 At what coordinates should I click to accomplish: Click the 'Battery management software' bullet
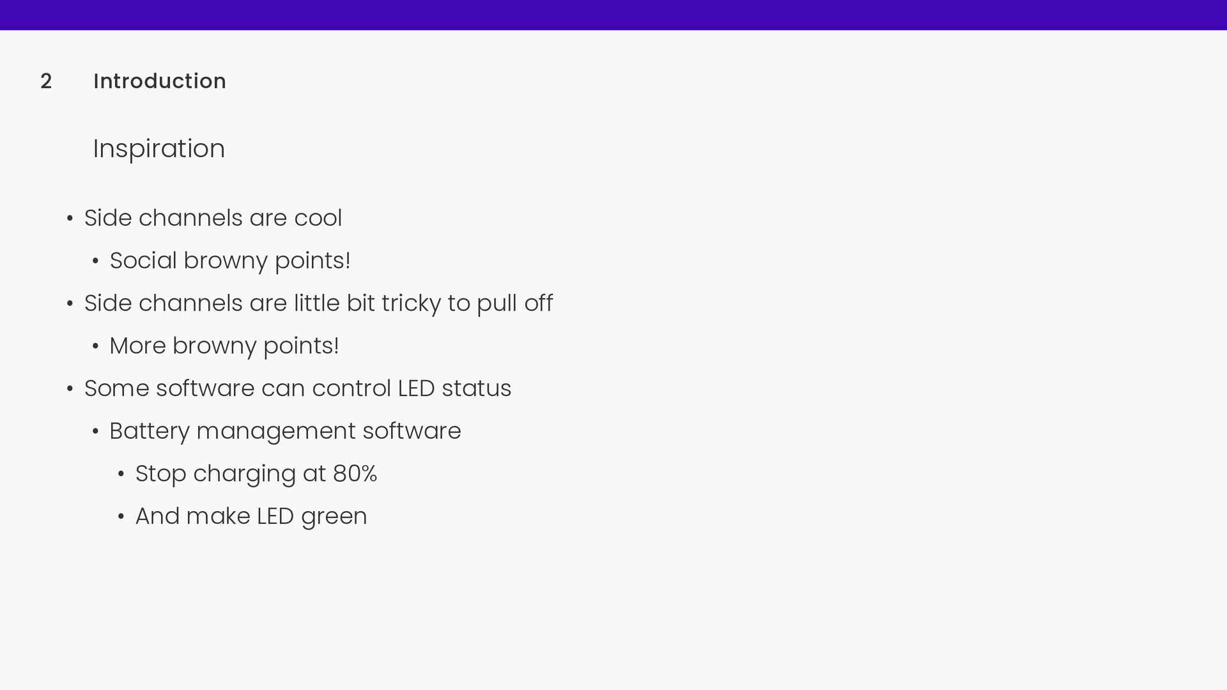click(x=285, y=431)
